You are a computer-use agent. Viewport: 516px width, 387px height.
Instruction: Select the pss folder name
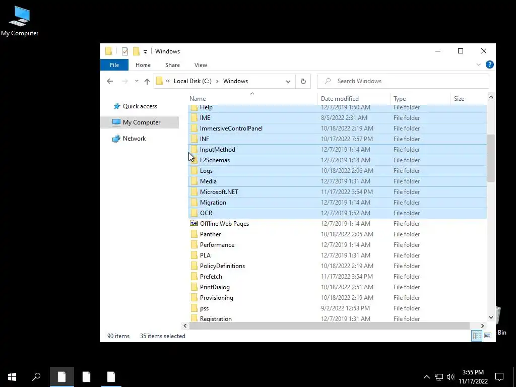[205, 308]
